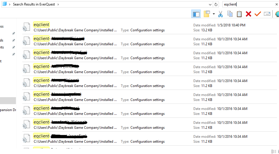279x154 pixels.
Task: Open the dropdown arrow beside folder options
Action: [214, 14]
